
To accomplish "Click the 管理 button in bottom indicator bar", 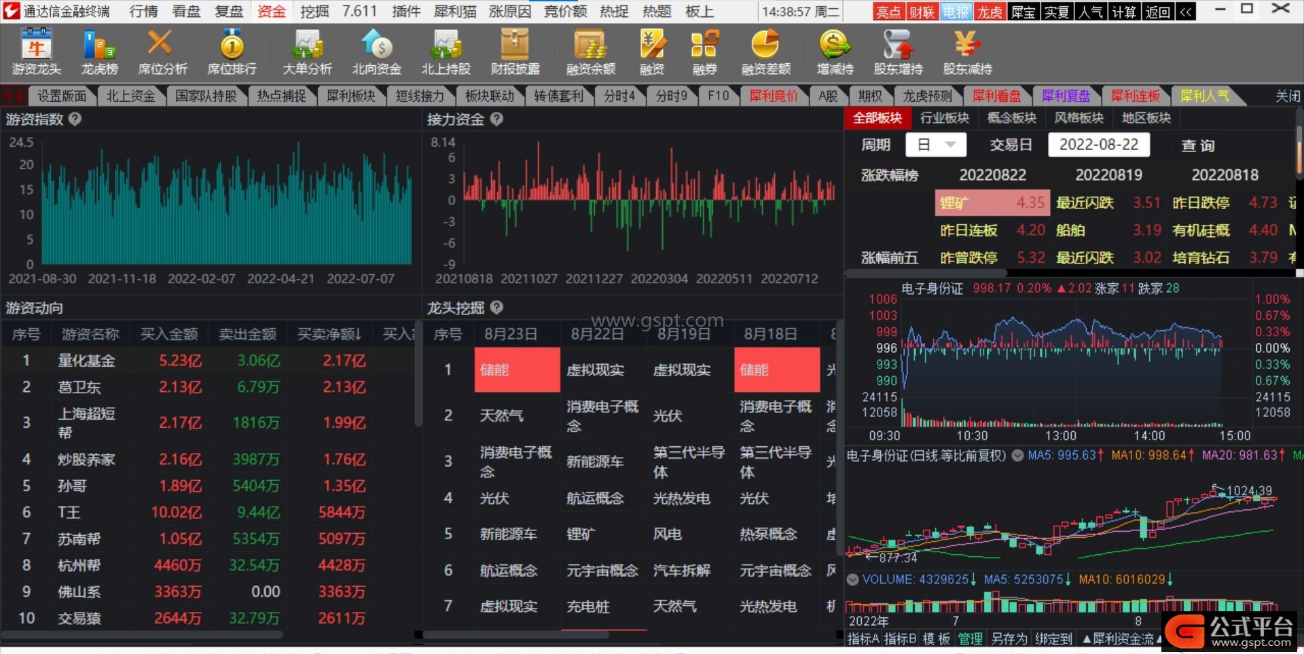I will 970,639.
